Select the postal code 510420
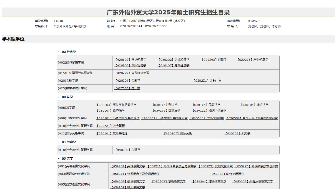The image size is (335, 189). tap(254, 21)
